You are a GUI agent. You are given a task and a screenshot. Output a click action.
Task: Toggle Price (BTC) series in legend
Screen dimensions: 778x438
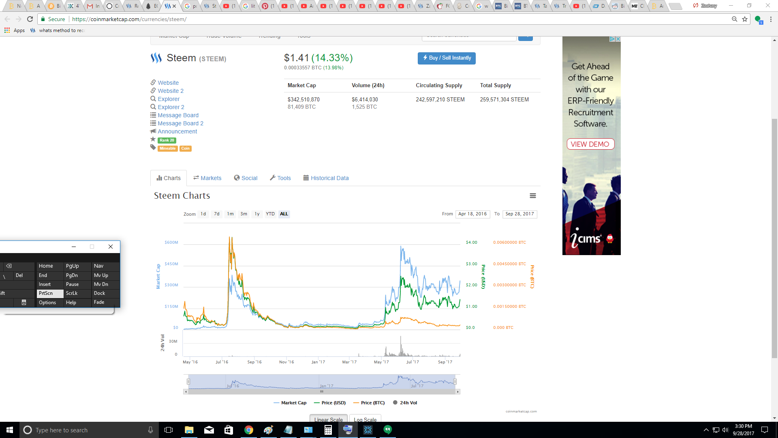(369, 403)
